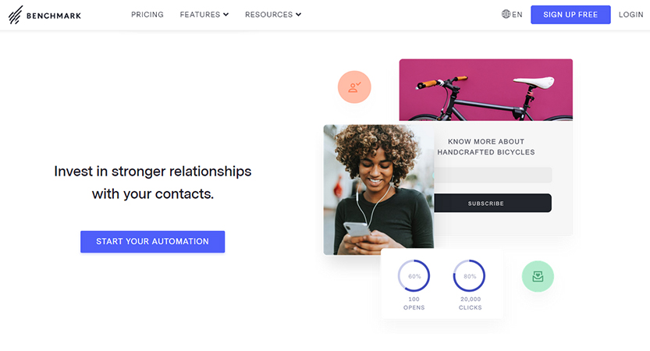Expand the Features dropdown chevron
650x351 pixels.
(x=226, y=15)
